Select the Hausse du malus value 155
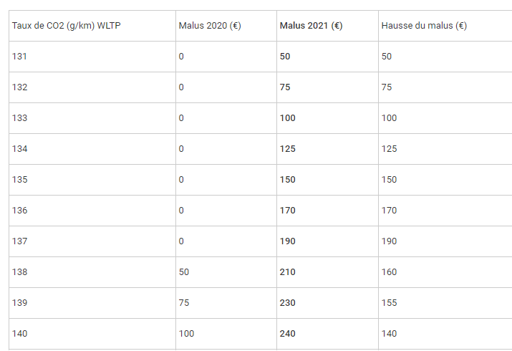 [389, 303]
